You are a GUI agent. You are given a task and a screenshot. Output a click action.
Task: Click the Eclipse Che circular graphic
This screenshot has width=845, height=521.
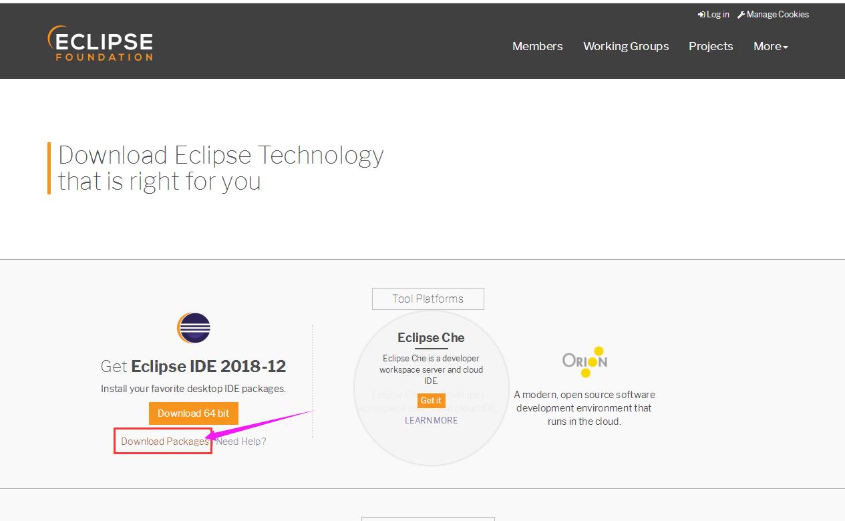click(x=431, y=385)
